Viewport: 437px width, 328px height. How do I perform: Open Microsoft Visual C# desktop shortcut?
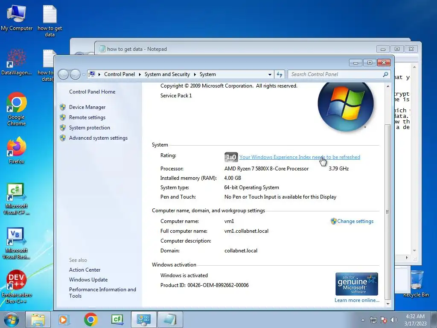(x=17, y=199)
